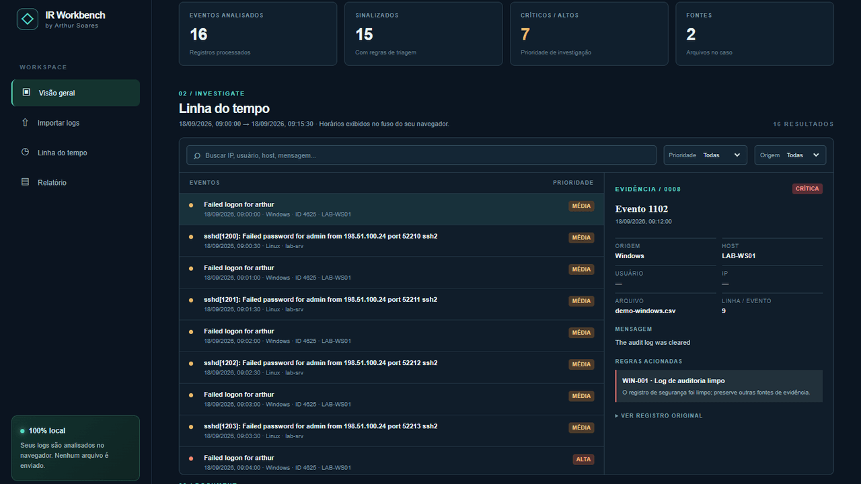Click the LAB-WS01 host value
This screenshot has width=861, height=484.
[738, 256]
